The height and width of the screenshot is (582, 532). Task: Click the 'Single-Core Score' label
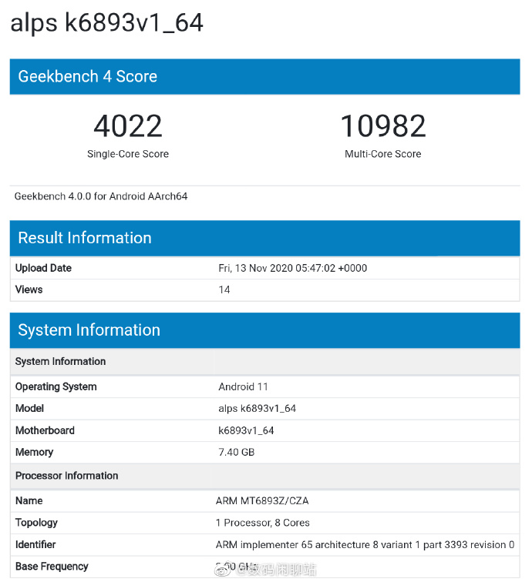click(128, 154)
